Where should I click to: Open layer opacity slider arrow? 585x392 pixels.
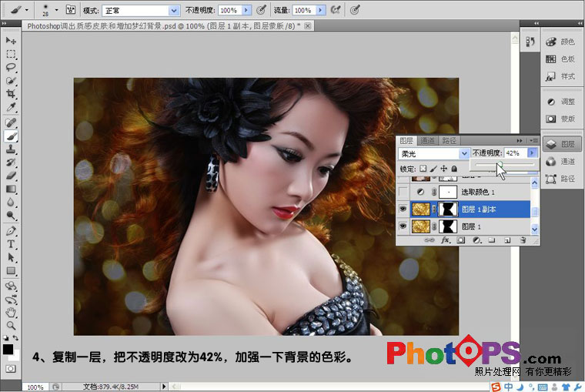[532, 153]
